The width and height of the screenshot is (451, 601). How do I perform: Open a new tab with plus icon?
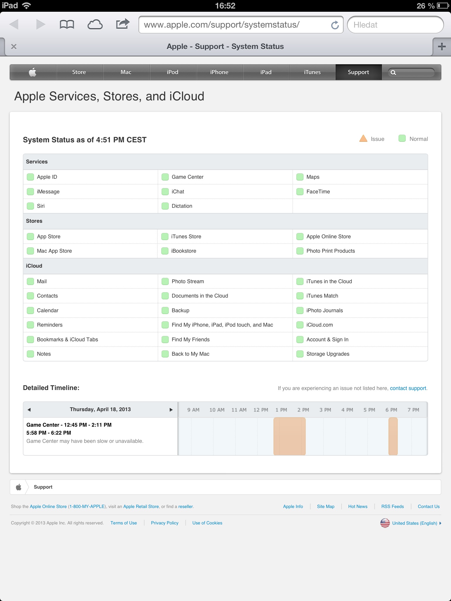pyautogui.click(x=441, y=47)
